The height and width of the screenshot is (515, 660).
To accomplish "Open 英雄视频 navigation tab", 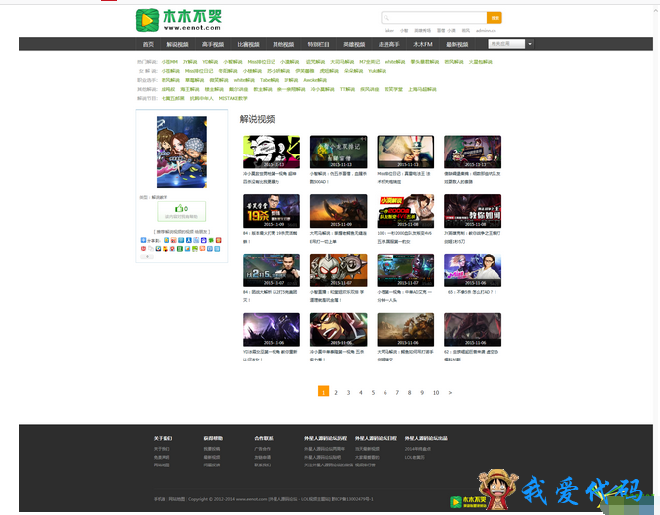I will tap(354, 44).
